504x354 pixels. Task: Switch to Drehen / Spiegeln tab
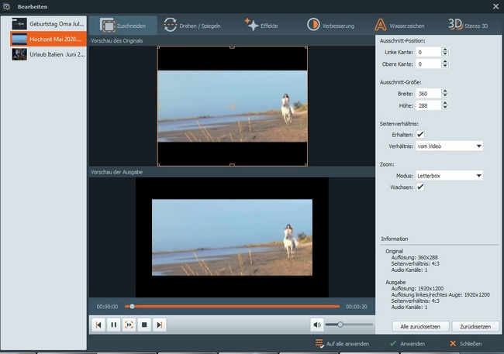point(195,25)
